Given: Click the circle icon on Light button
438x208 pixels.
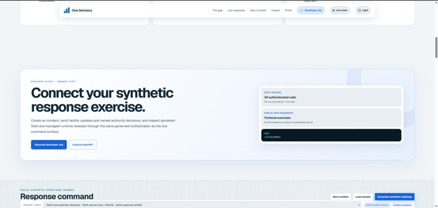Looking at the screenshot, I should pyautogui.click(x=359, y=10).
